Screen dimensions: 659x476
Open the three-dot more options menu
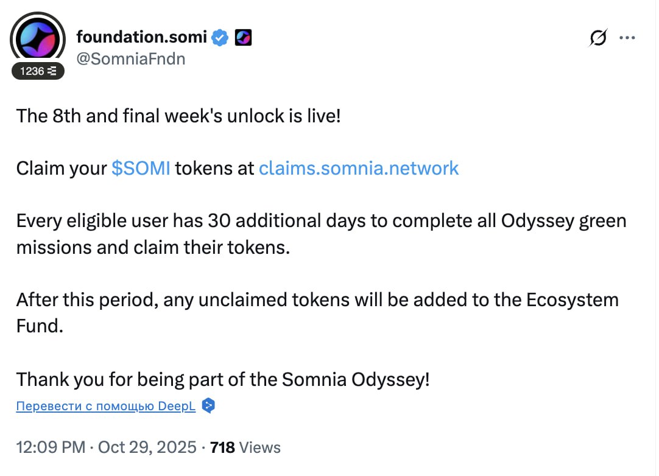pyautogui.click(x=627, y=38)
